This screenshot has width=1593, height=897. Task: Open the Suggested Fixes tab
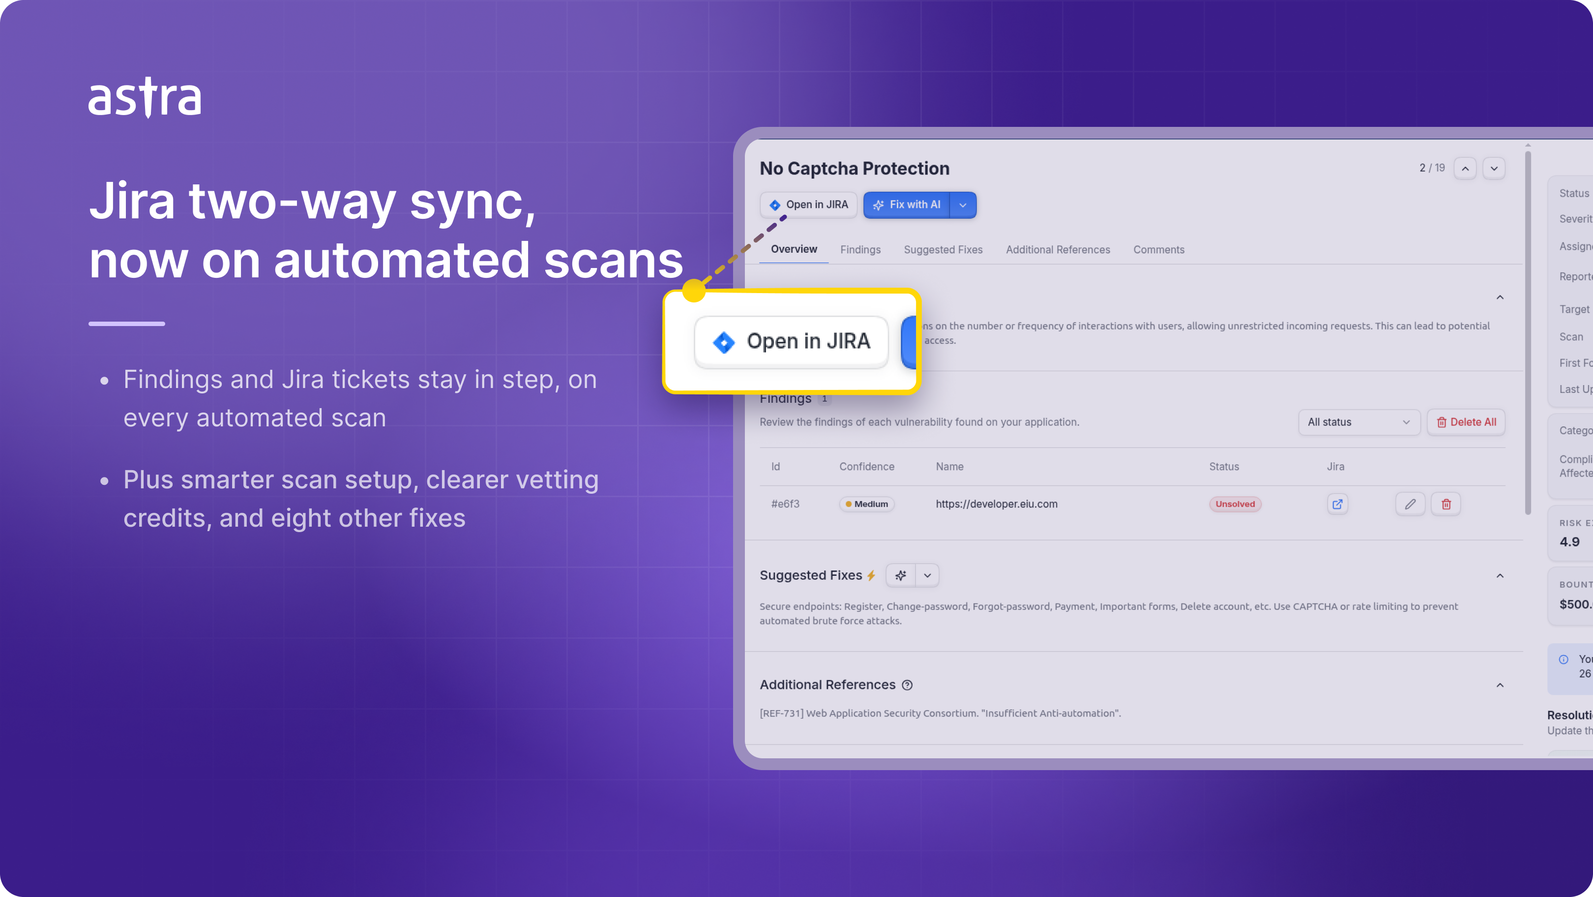click(x=943, y=250)
